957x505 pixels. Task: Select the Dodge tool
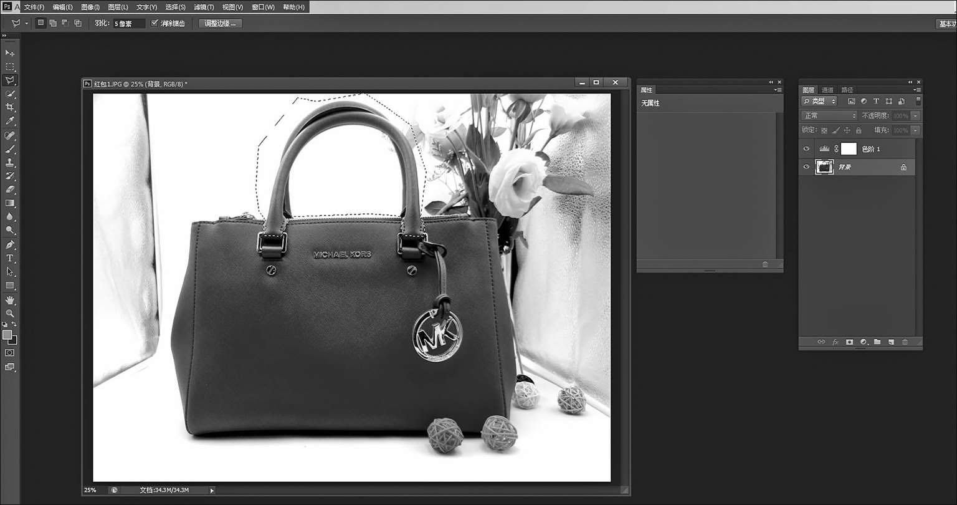coord(10,231)
